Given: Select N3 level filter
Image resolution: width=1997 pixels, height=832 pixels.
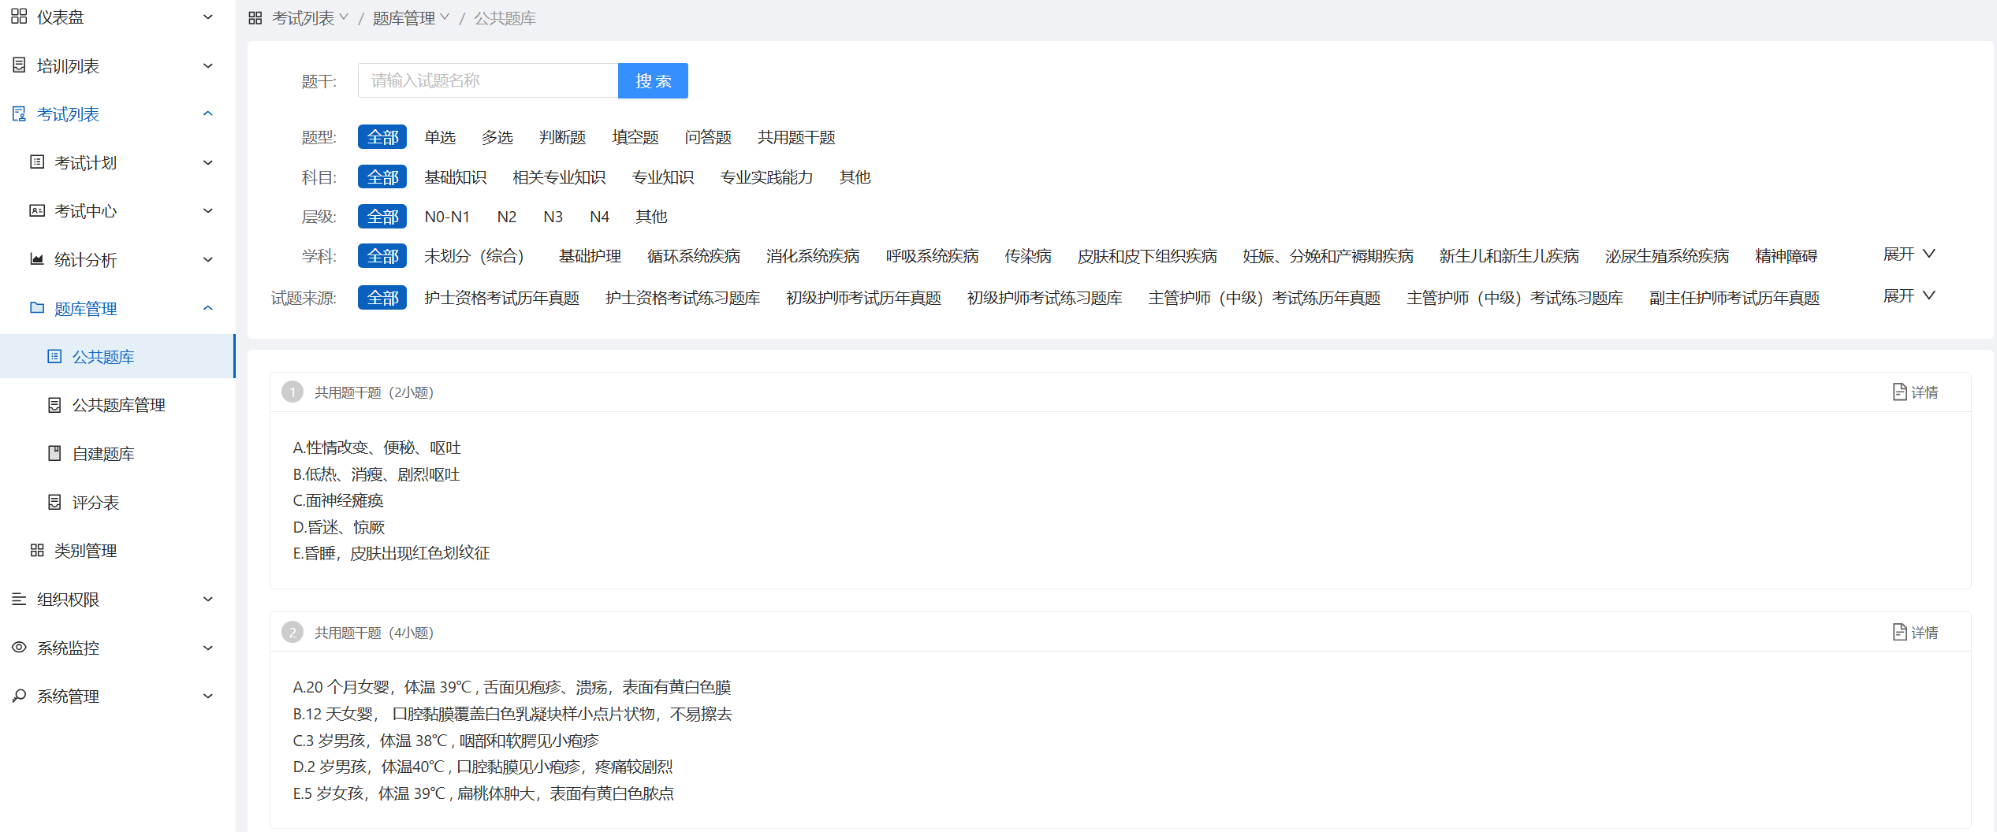Looking at the screenshot, I should pyautogui.click(x=553, y=217).
